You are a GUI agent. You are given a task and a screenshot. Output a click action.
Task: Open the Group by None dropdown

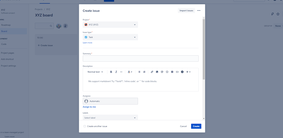click(278, 26)
